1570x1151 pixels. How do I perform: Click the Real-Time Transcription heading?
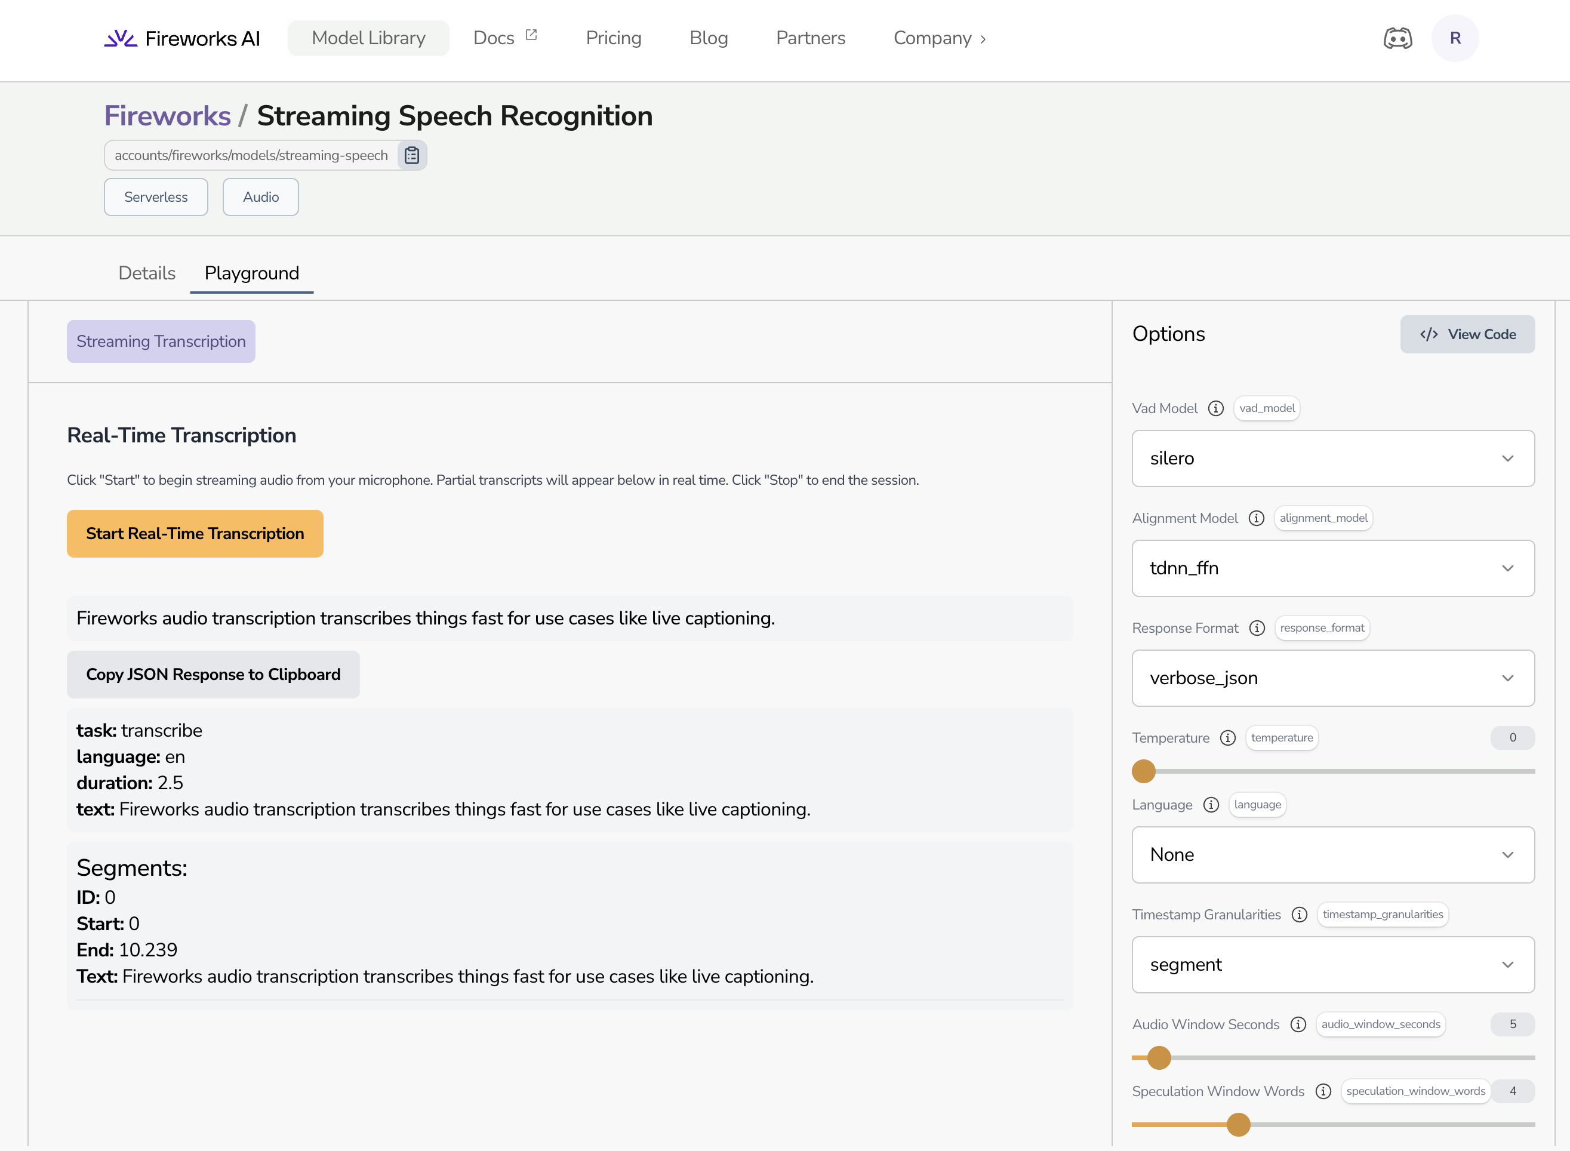pos(182,435)
